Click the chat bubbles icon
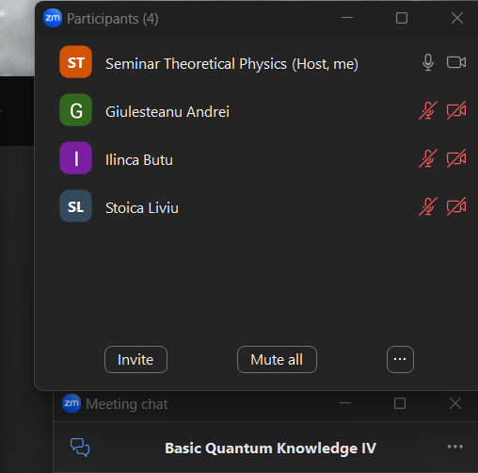478x473 pixels. point(80,447)
